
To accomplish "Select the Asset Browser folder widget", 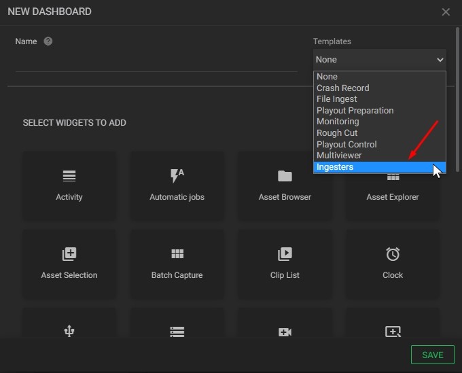I will [285, 185].
